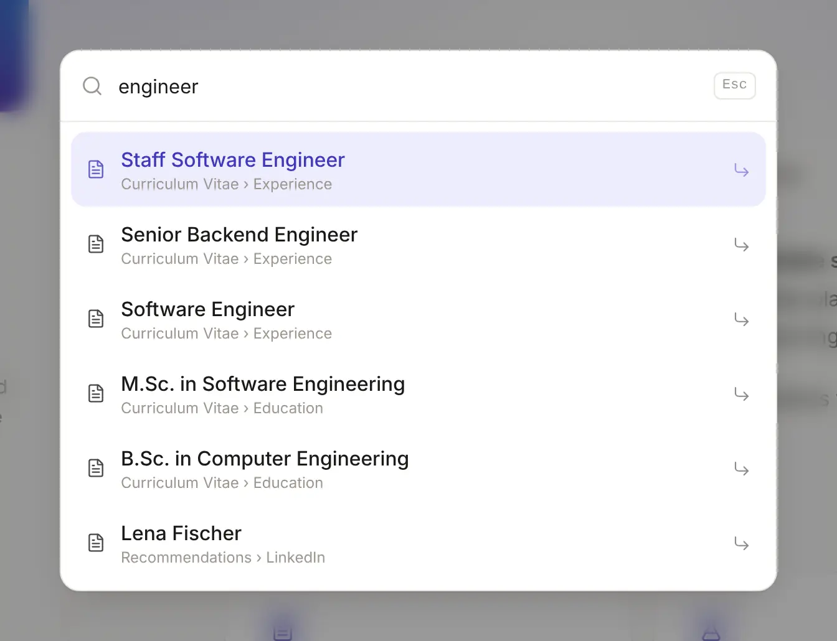The height and width of the screenshot is (641, 837).
Task: Click 'Curriculum Vitae › Education' under B.Sc. in Computer Engineering
Action: [222, 483]
